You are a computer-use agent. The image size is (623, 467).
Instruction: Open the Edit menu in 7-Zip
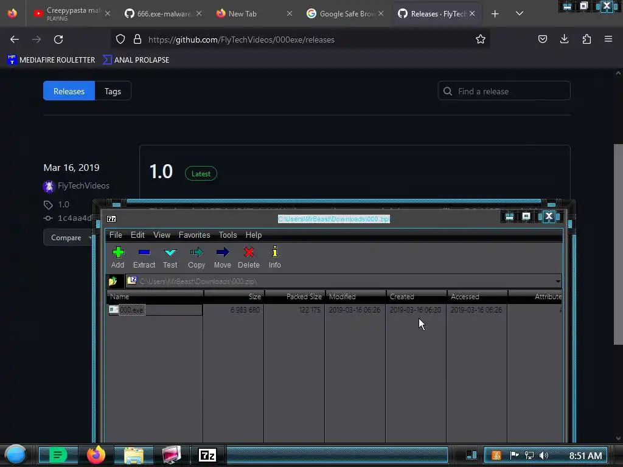click(x=137, y=235)
